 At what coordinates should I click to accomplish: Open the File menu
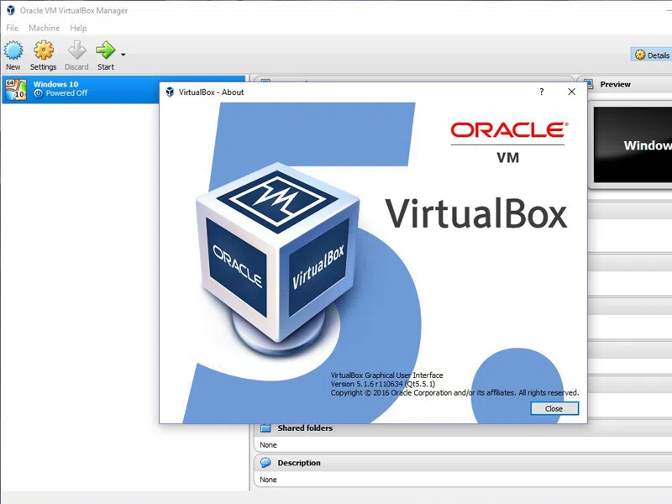click(12, 28)
